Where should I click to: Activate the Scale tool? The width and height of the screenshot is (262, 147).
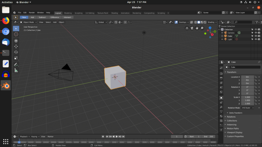tap(16, 58)
